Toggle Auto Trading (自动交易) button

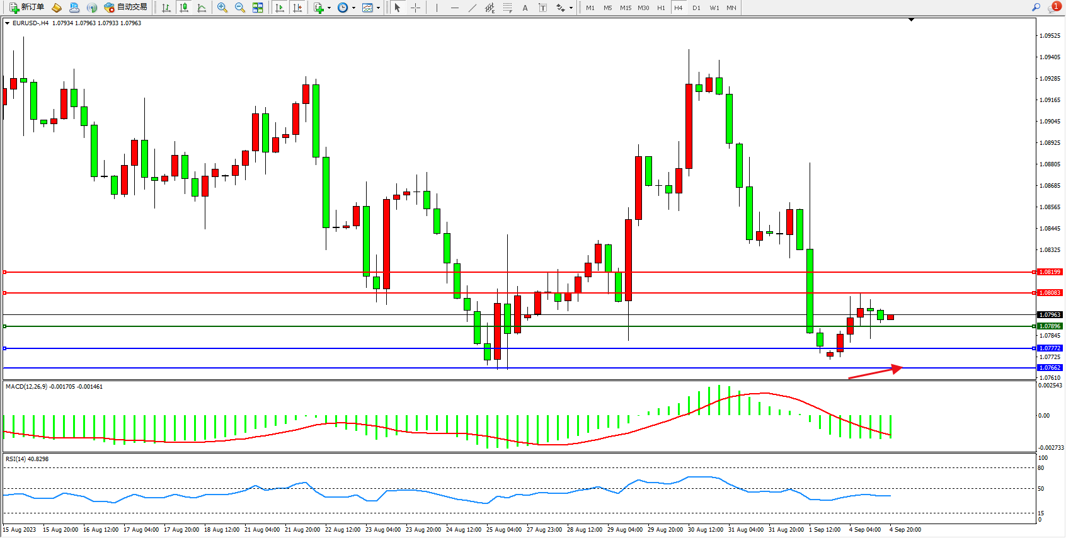tap(125, 8)
